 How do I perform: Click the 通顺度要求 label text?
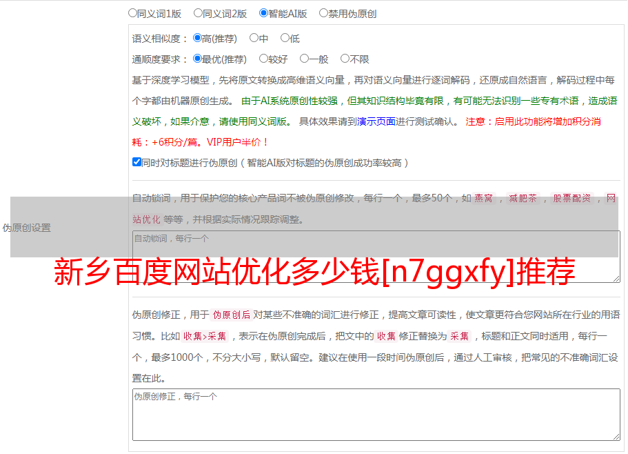pyautogui.click(x=156, y=59)
